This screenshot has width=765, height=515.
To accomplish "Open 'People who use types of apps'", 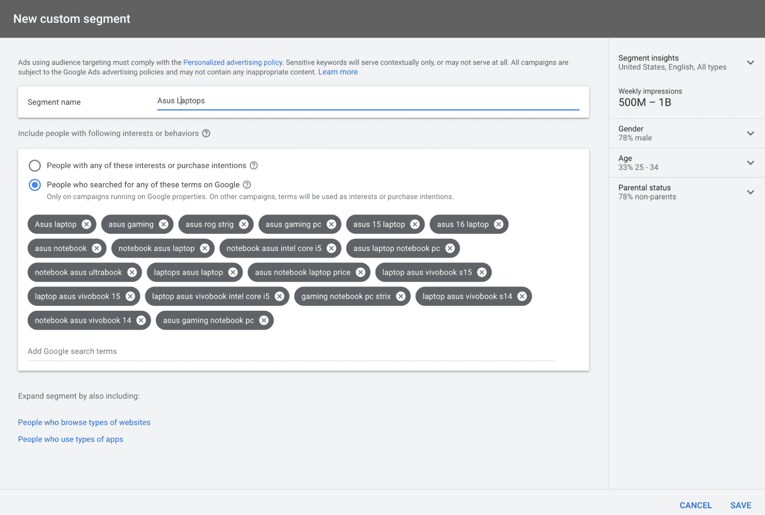I will coord(70,439).
